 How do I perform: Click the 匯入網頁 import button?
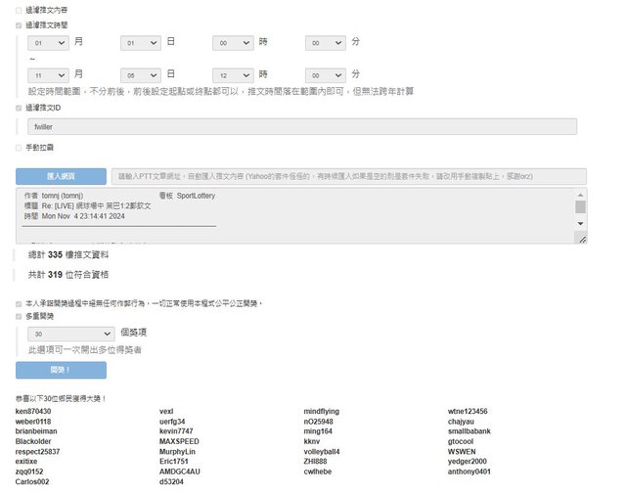point(61,176)
